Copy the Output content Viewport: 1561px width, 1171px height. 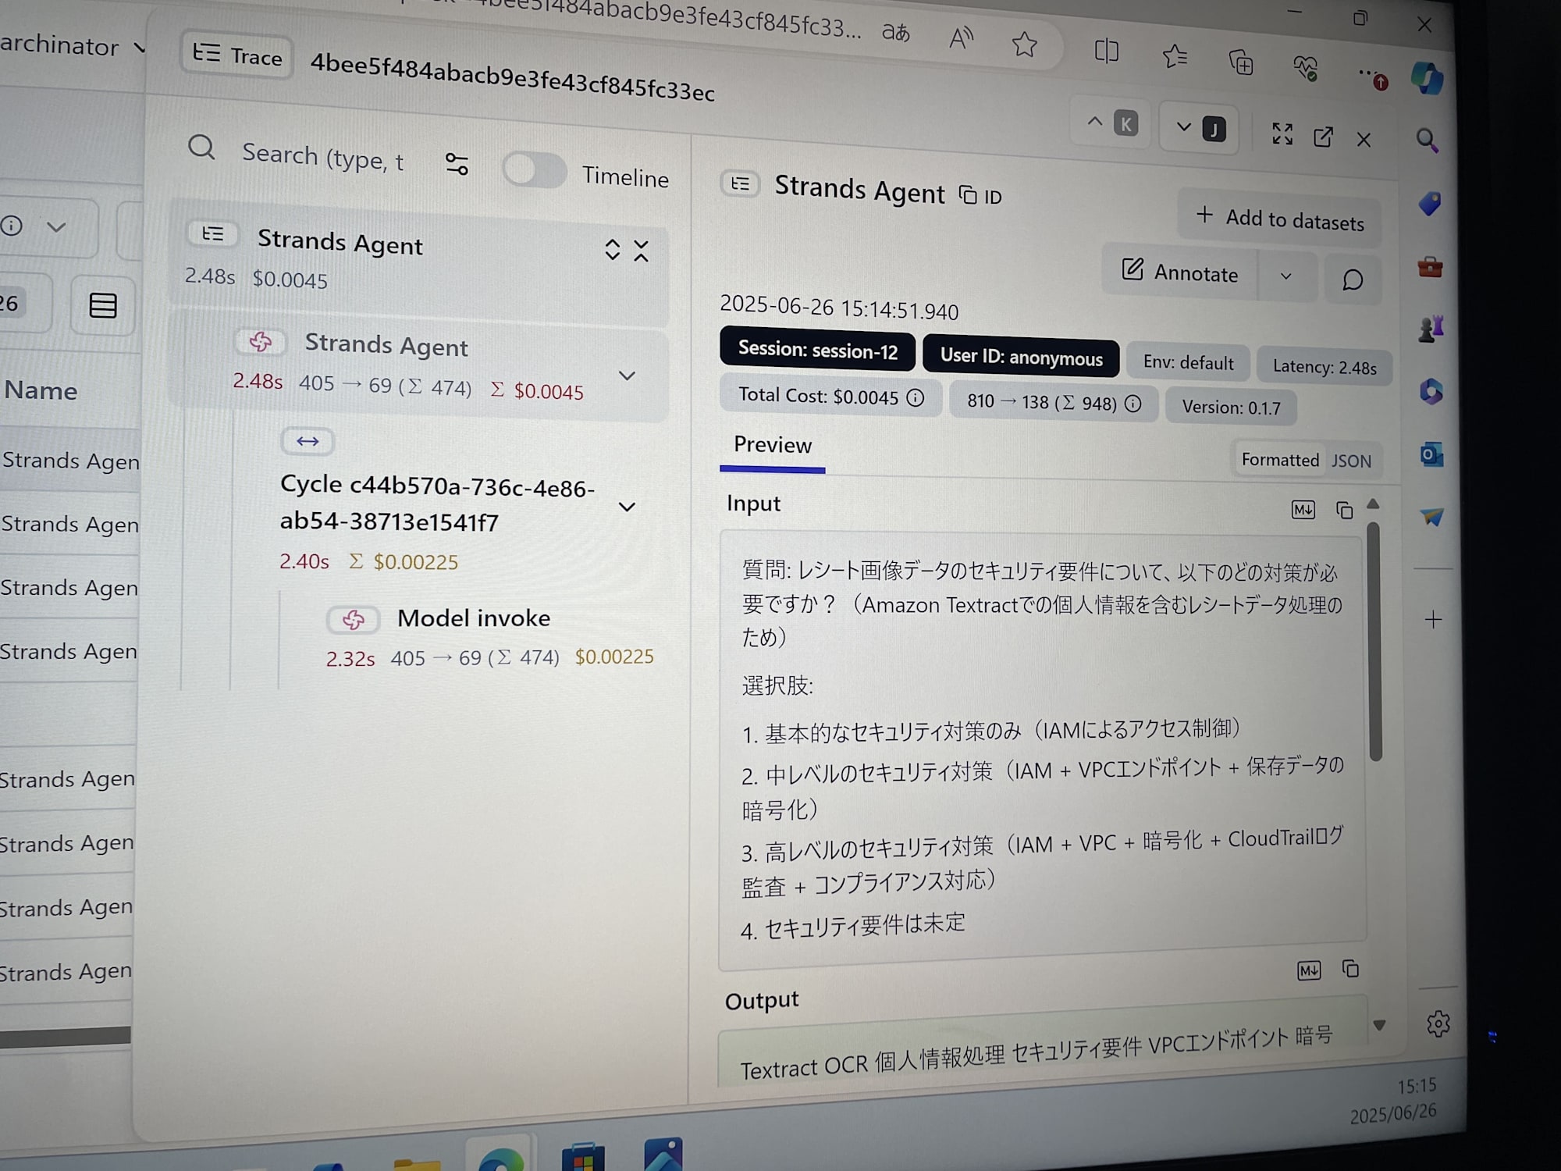coord(1350,970)
